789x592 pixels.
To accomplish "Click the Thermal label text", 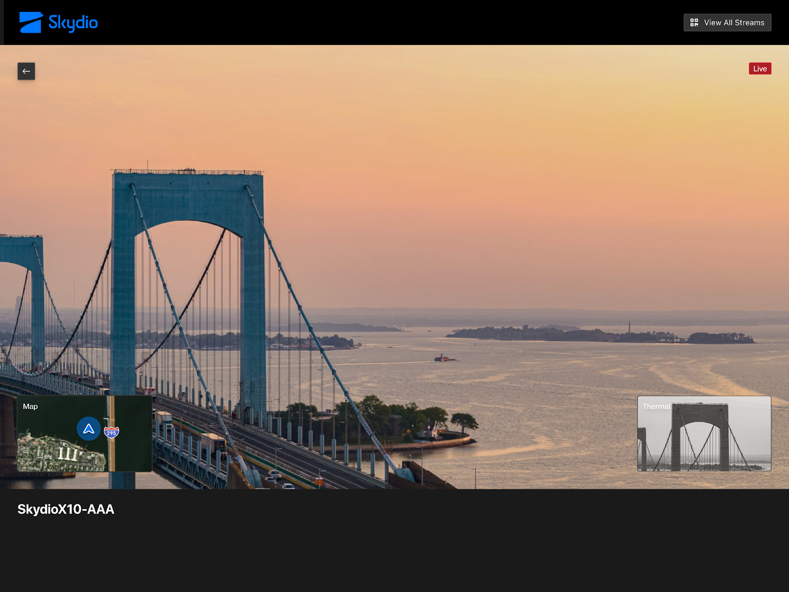I will (x=656, y=407).
